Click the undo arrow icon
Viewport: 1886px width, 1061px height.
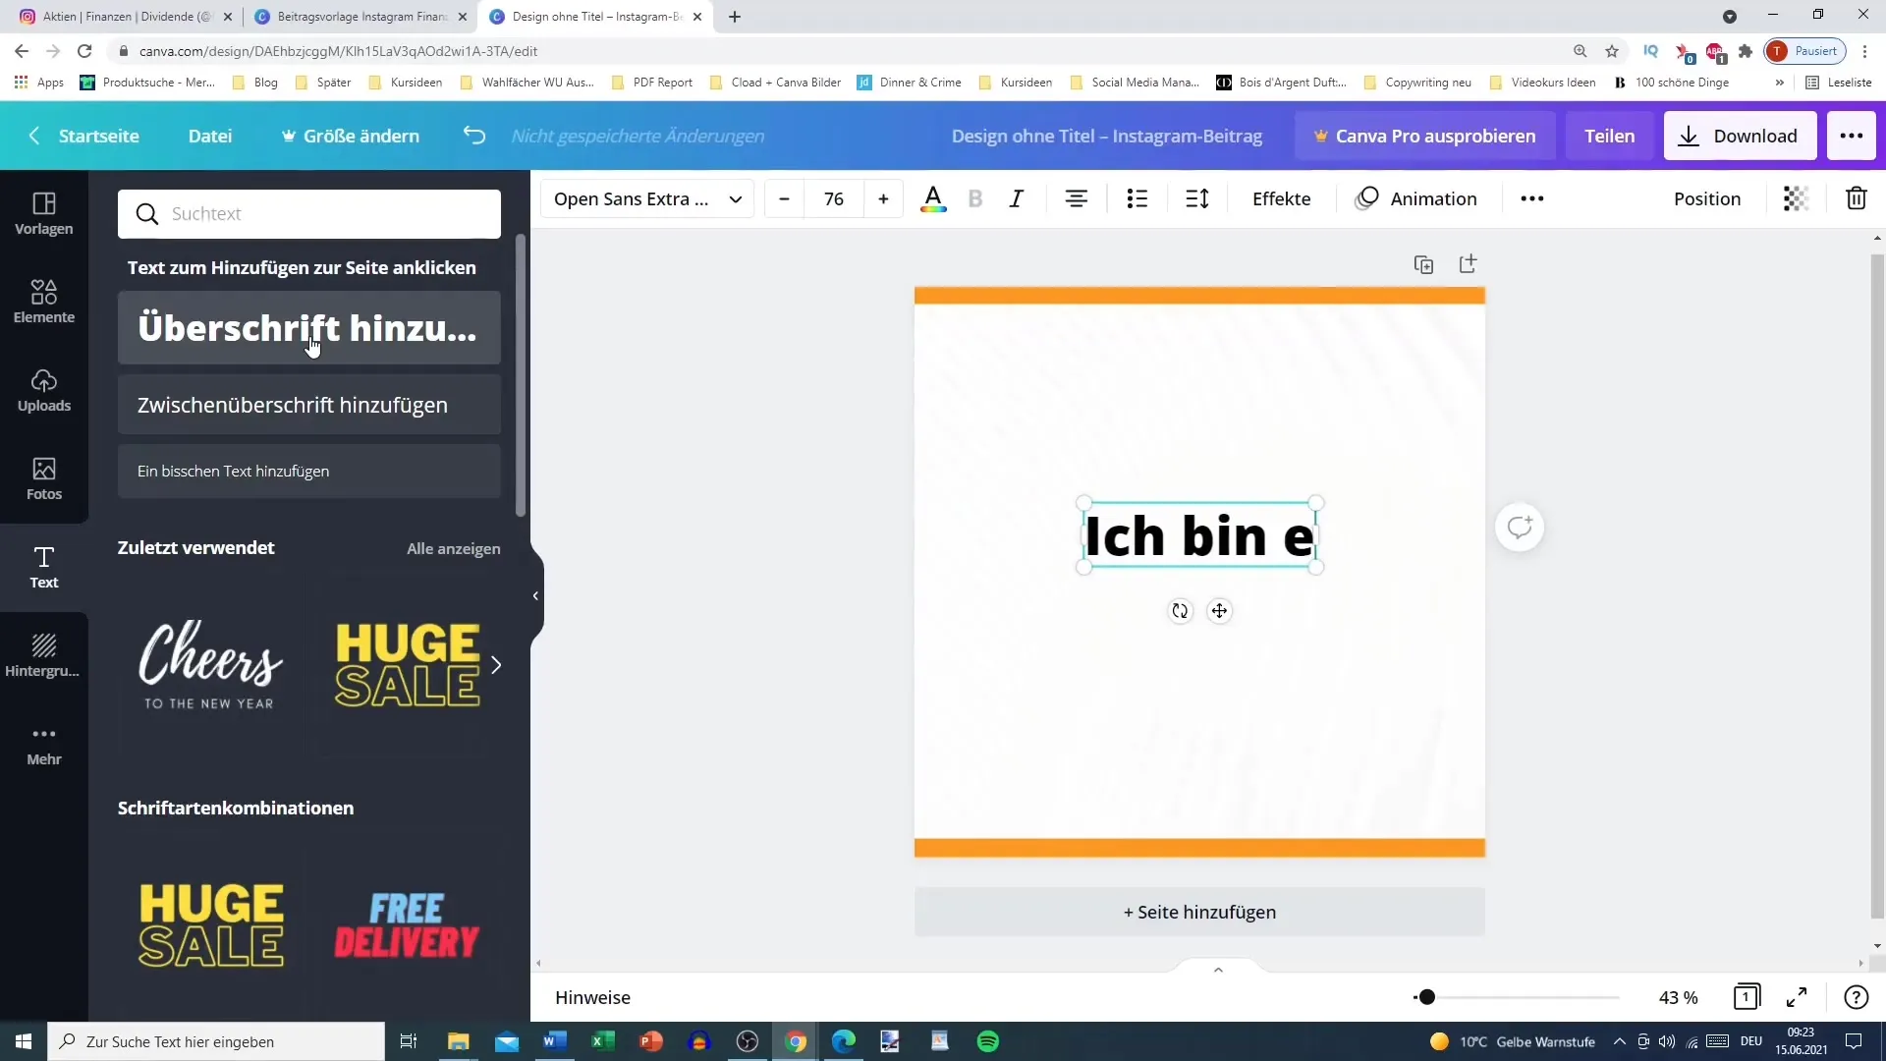click(x=474, y=136)
